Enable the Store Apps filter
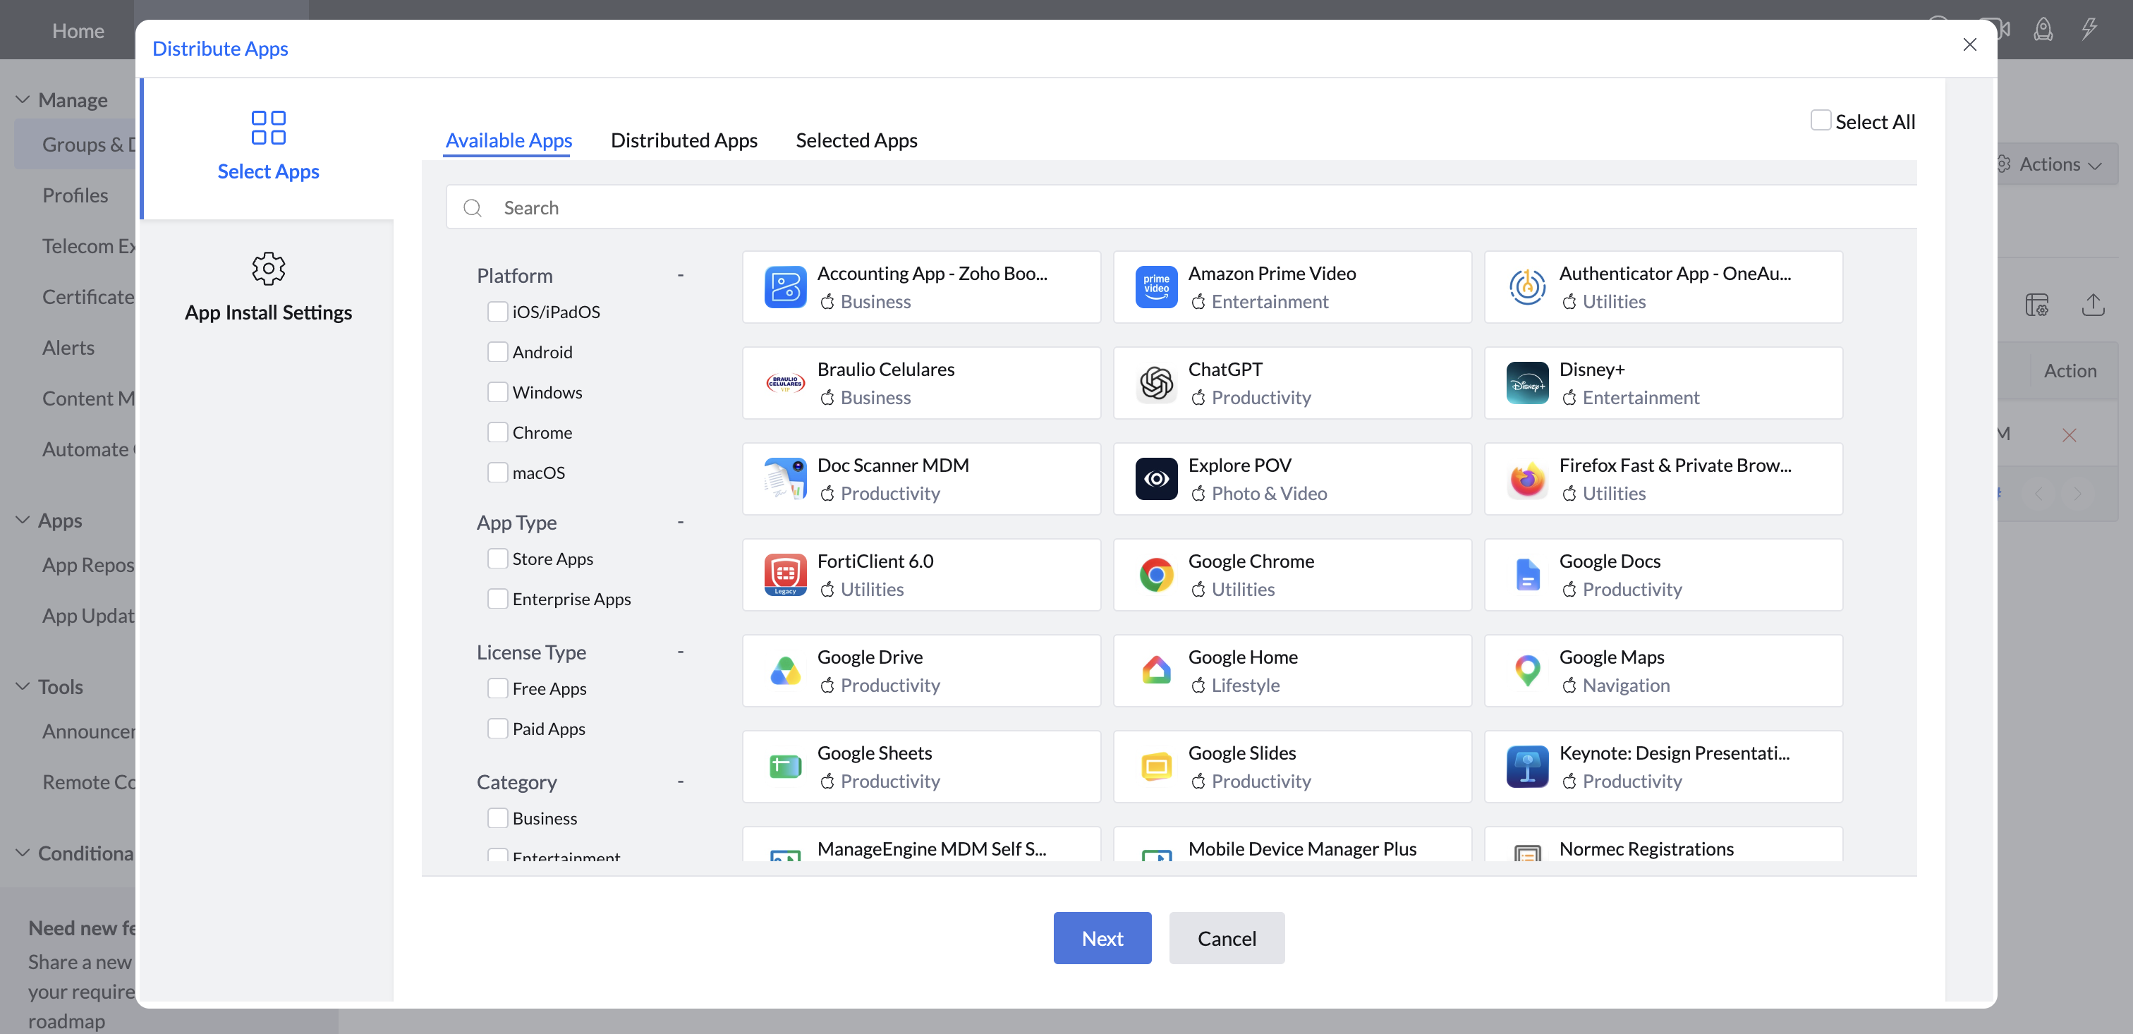 coord(498,559)
